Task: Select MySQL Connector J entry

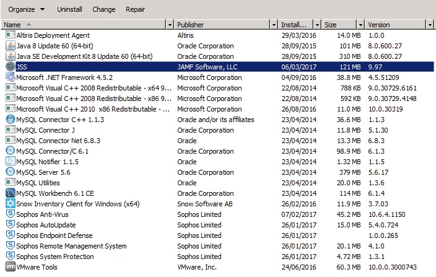Action: tap(46, 130)
